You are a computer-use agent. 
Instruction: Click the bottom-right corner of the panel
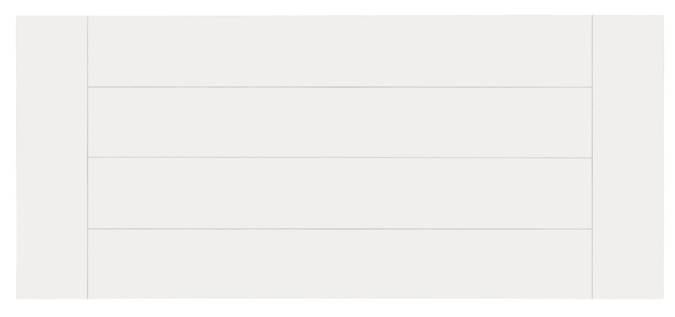pyautogui.click(x=663, y=298)
